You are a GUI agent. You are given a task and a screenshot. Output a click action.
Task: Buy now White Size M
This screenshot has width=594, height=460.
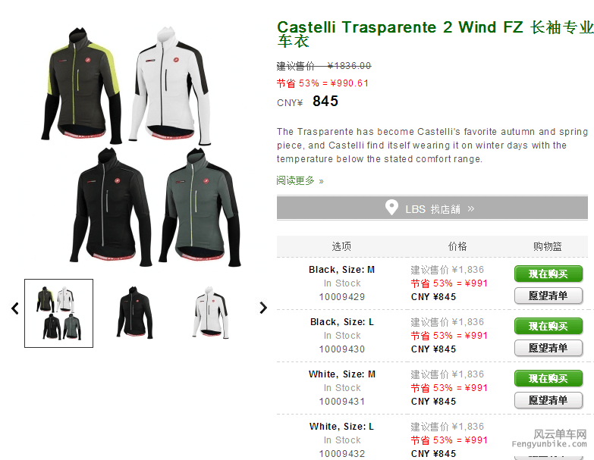[548, 378]
